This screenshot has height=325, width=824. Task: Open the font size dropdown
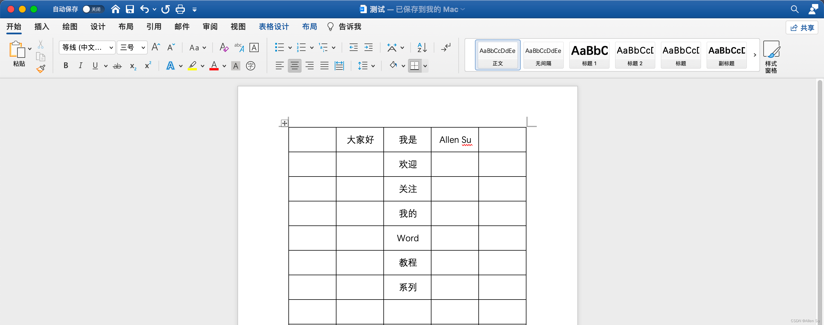[x=143, y=48]
